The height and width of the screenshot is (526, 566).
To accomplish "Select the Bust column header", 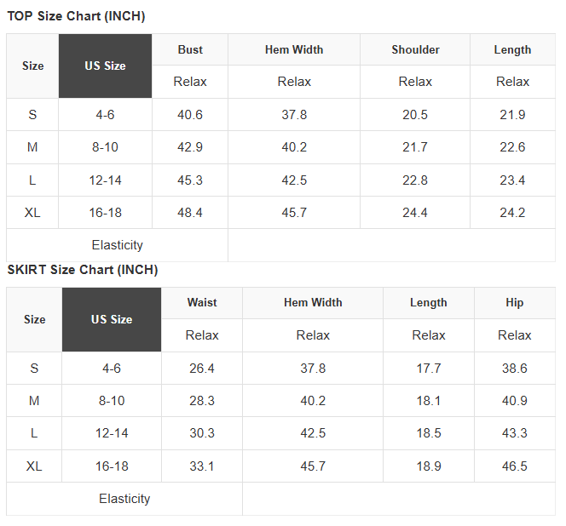I will pyautogui.click(x=190, y=49).
